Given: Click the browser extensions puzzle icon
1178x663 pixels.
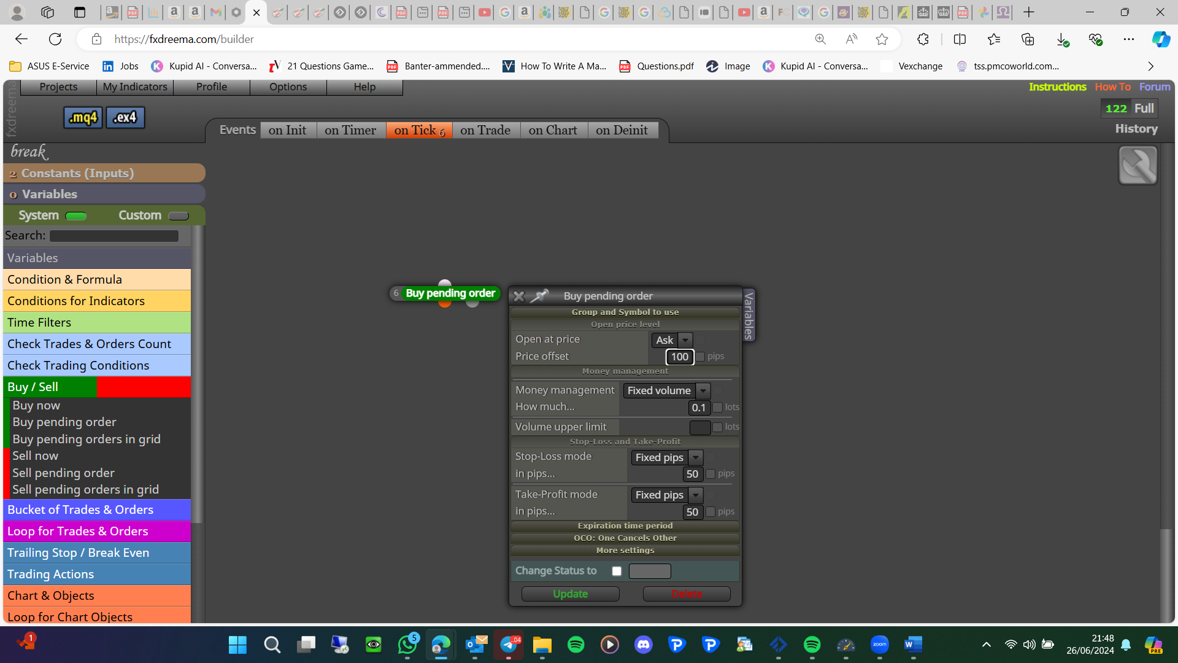Looking at the screenshot, I should (923, 39).
